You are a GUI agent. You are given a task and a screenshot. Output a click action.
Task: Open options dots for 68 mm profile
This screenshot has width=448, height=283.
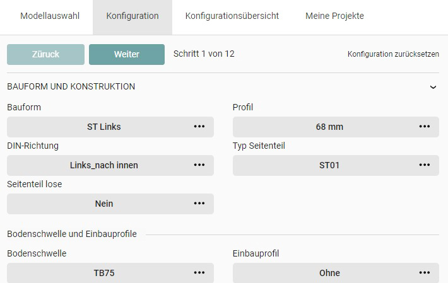click(x=425, y=127)
